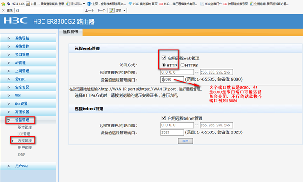Image resolution: width=303 pixels, height=182 pixels.
Task: Click the 应用 apply button
Action: pos(185,141)
